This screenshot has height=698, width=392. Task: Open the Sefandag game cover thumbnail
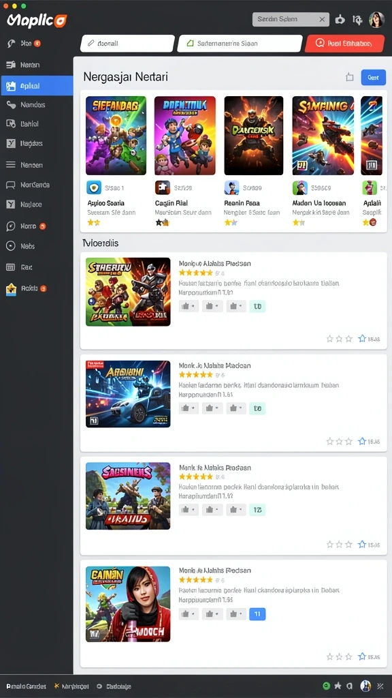pyautogui.click(x=116, y=136)
